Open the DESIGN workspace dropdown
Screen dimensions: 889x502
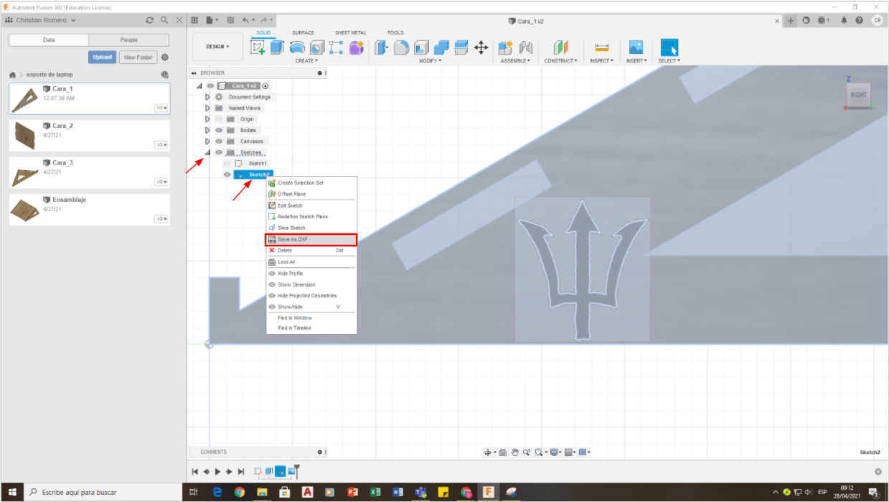218,47
